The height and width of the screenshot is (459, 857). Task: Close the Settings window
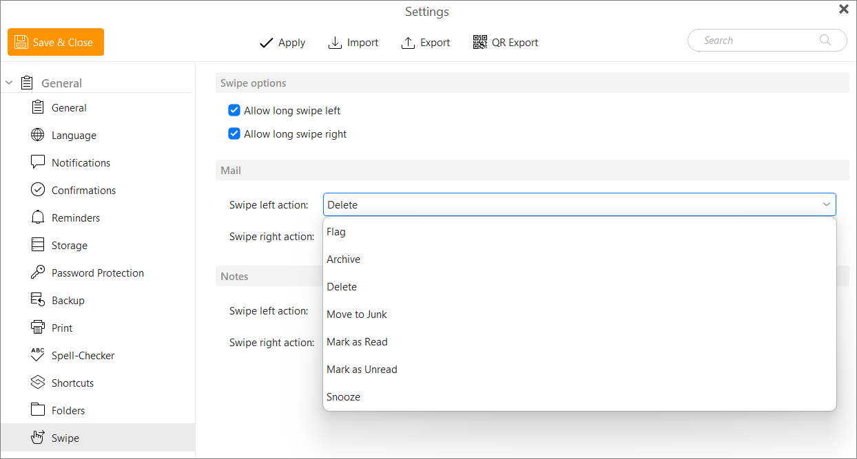point(844,9)
